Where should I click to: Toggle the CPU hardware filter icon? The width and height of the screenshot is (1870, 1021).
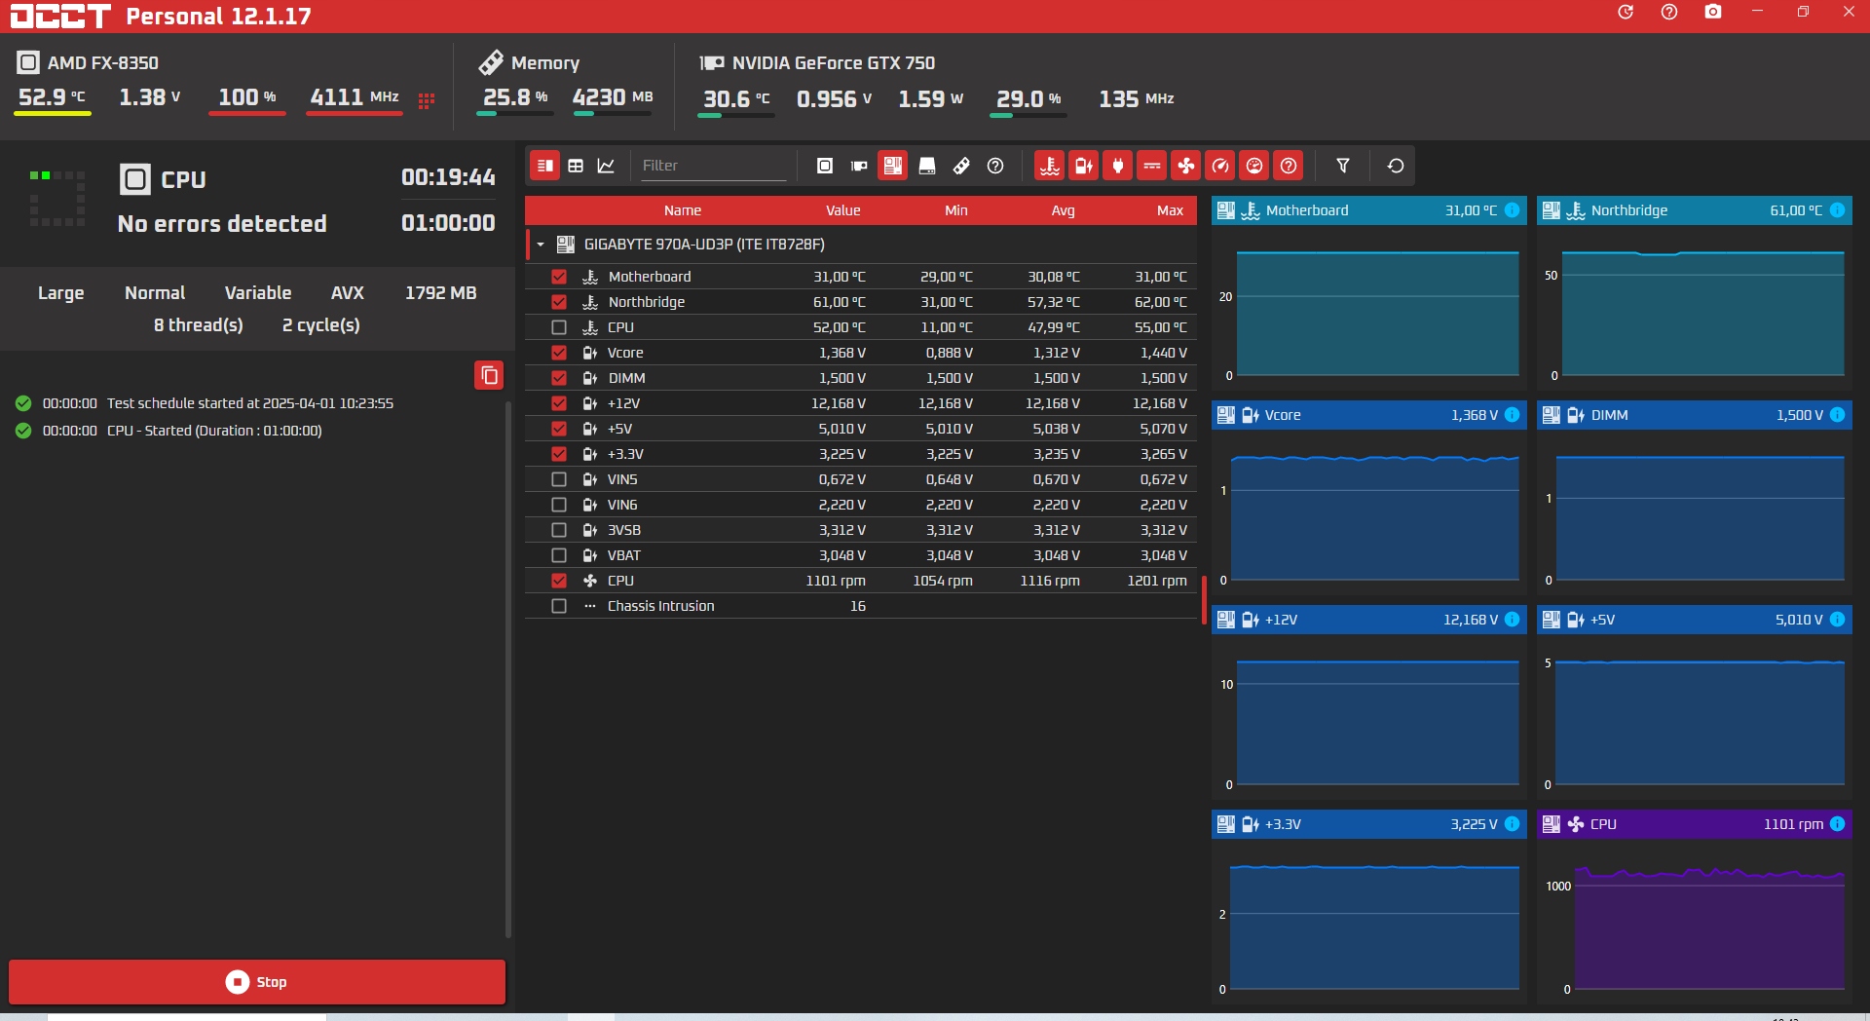tap(825, 166)
